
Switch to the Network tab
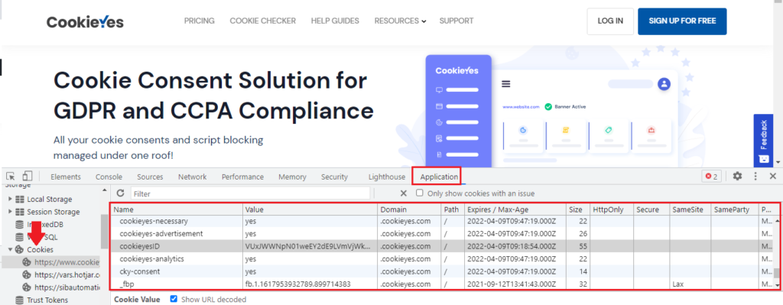coord(192,177)
